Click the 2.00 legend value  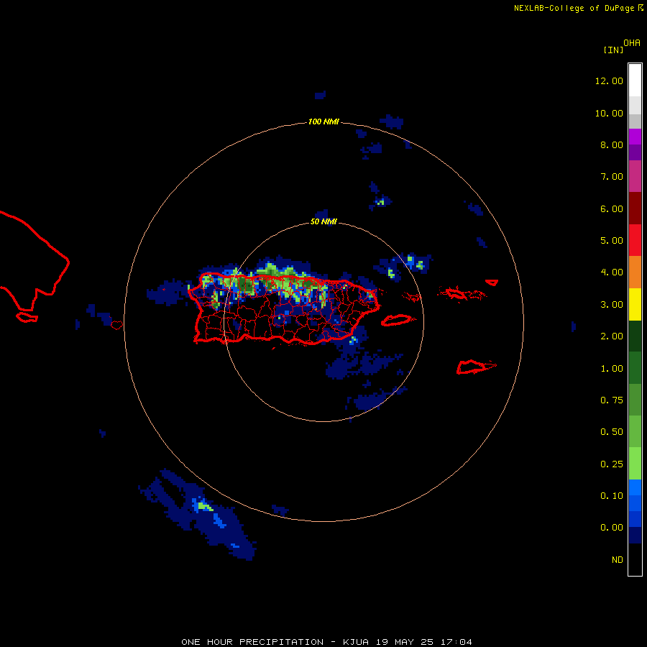[612, 336]
